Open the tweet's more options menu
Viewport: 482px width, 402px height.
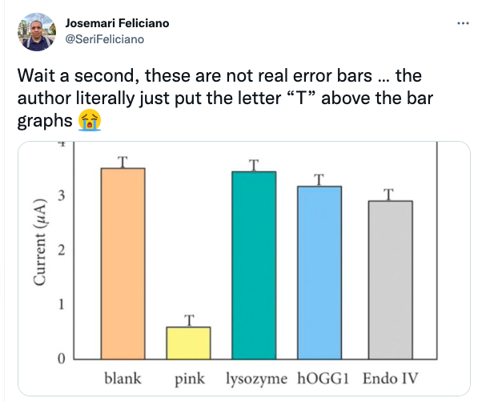[x=462, y=23]
